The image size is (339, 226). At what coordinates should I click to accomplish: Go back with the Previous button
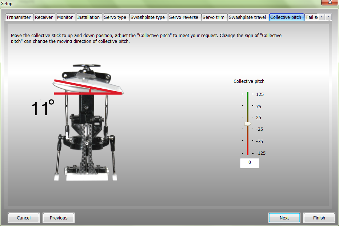click(x=59, y=218)
